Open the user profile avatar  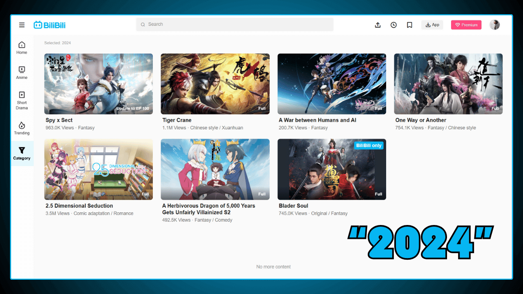pos(494,25)
